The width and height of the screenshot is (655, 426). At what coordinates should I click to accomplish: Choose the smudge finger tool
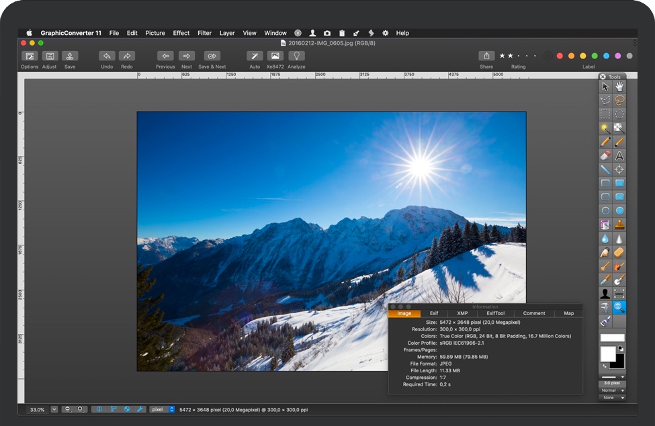[x=605, y=252]
